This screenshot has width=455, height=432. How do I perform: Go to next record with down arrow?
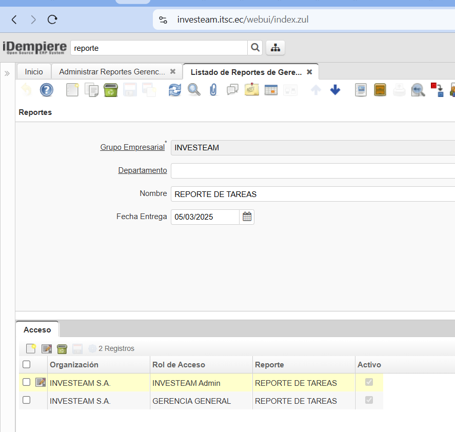click(x=335, y=90)
